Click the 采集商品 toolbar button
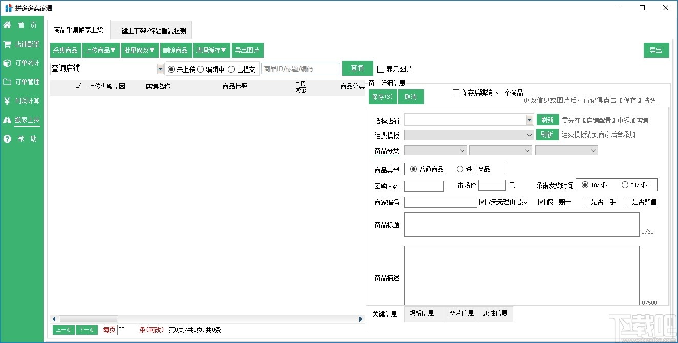 65,50
